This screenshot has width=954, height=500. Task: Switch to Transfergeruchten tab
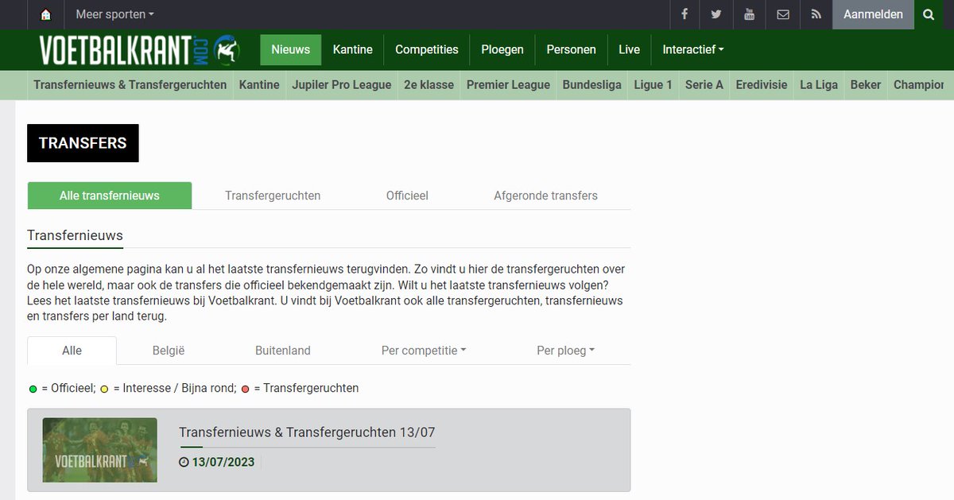[273, 196]
